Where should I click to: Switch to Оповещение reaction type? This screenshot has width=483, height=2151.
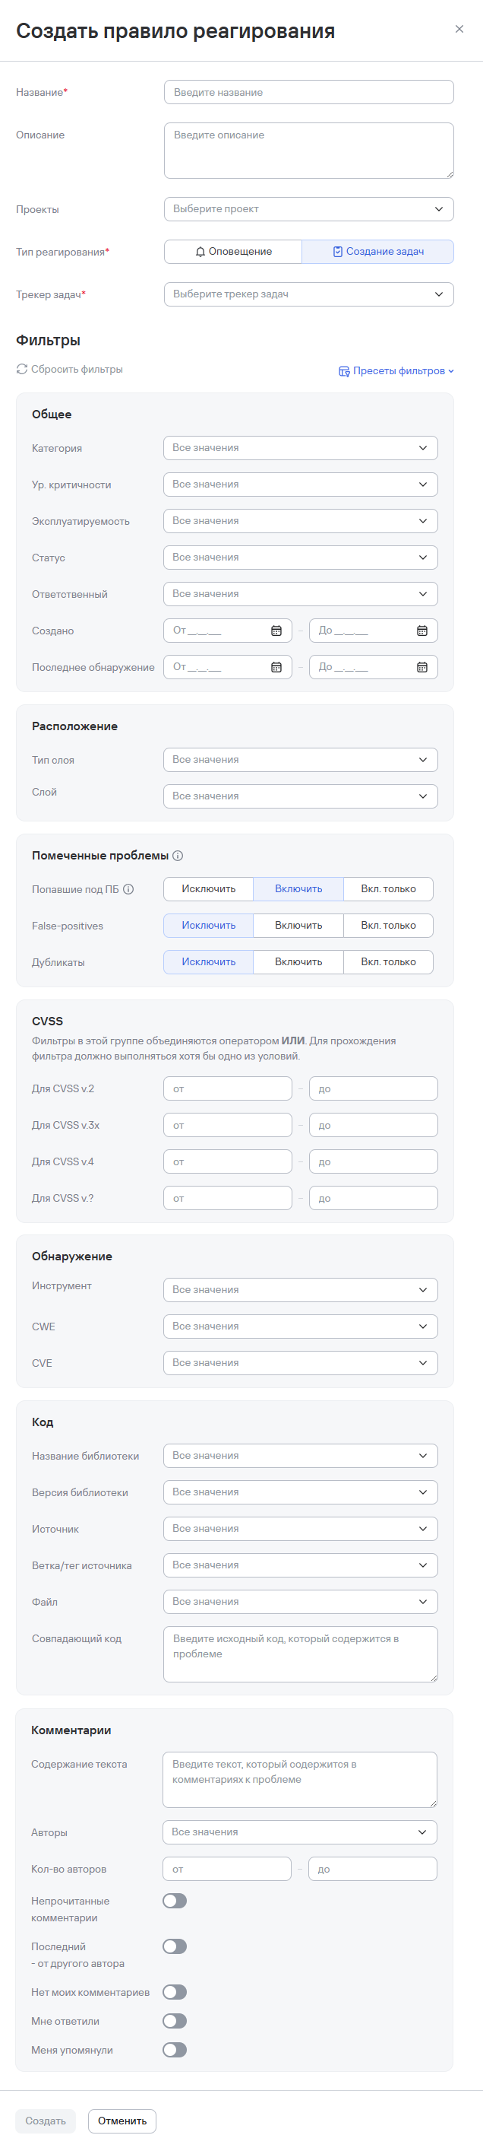232,251
